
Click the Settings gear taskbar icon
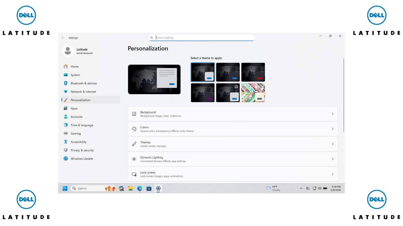[158, 188]
